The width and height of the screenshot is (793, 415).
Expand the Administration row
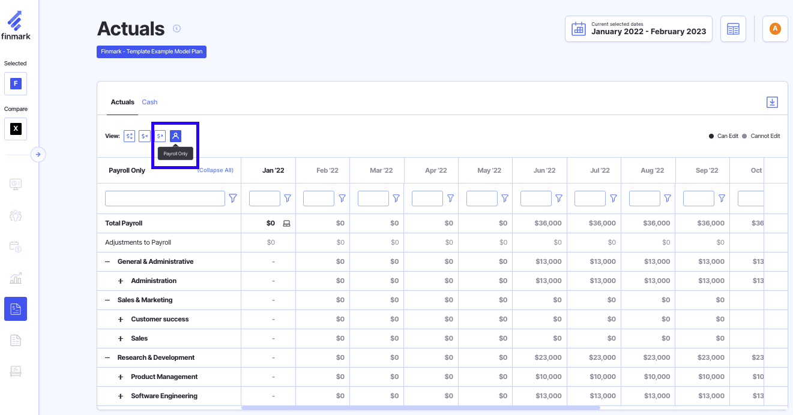[121, 281]
